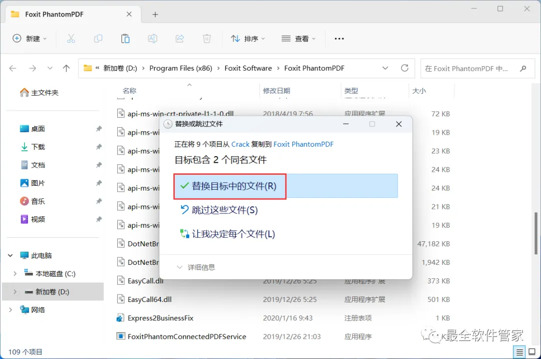This screenshot has height=359, width=541.
Task: Click the pin icon beside 文档
Action: [99, 165]
